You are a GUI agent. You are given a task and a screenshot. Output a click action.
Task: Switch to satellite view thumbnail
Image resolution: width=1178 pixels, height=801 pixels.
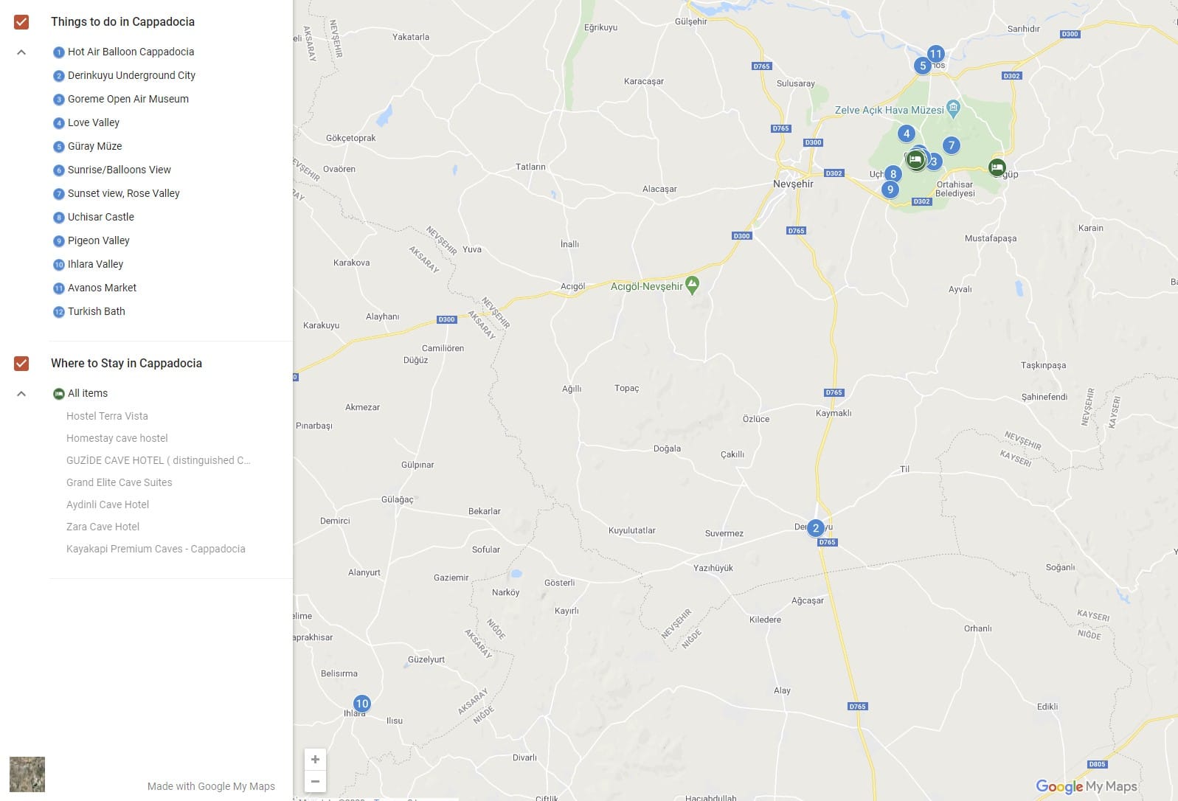[x=27, y=774]
